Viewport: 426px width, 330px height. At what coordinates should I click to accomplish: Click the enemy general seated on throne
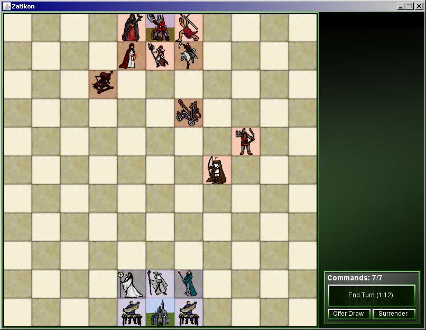click(160, 27)
